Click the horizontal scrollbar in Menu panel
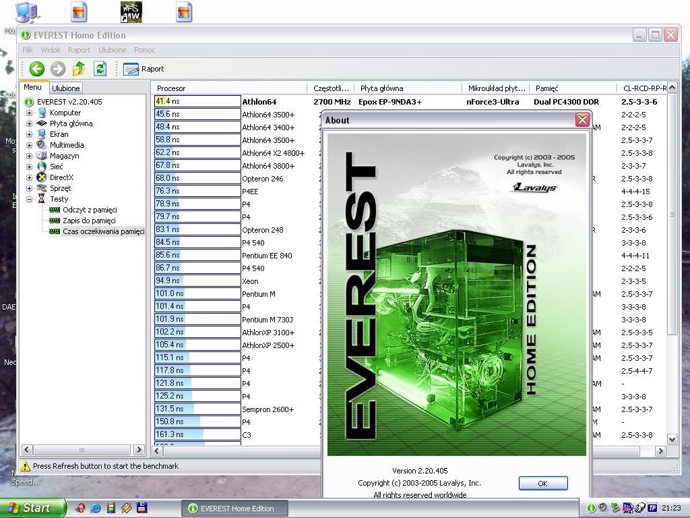This screenshot has width=690, height=518. (x=82, y=450)
